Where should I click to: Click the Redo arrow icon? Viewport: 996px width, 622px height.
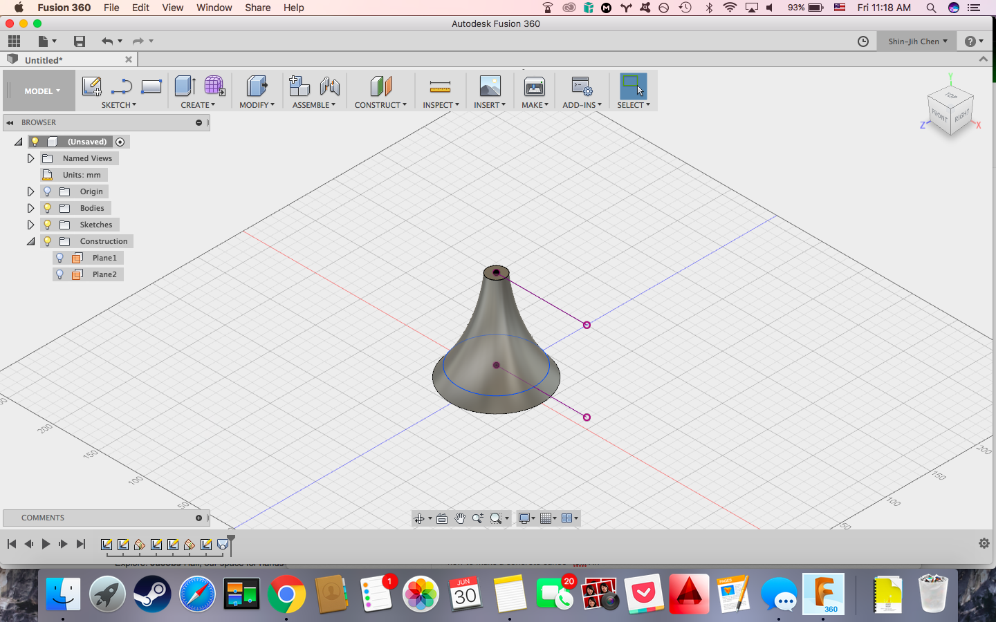coord(138,41)
